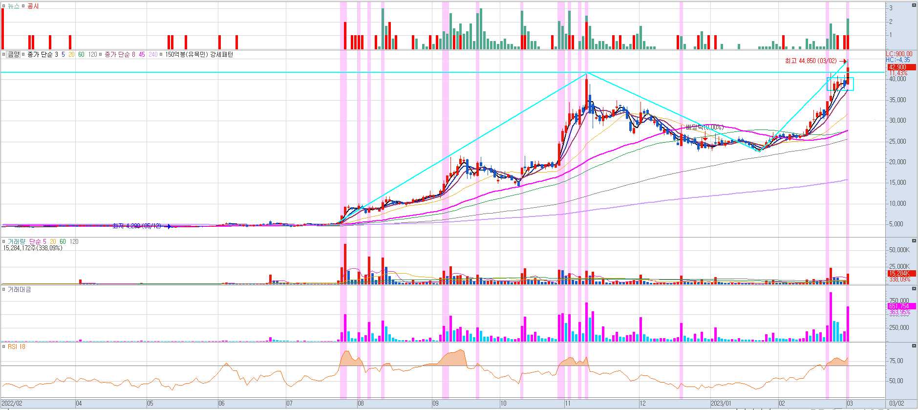Close the 거래대금 panel with its X icon
Viewport: 918px width, 410px height.
tap(914, 289)
